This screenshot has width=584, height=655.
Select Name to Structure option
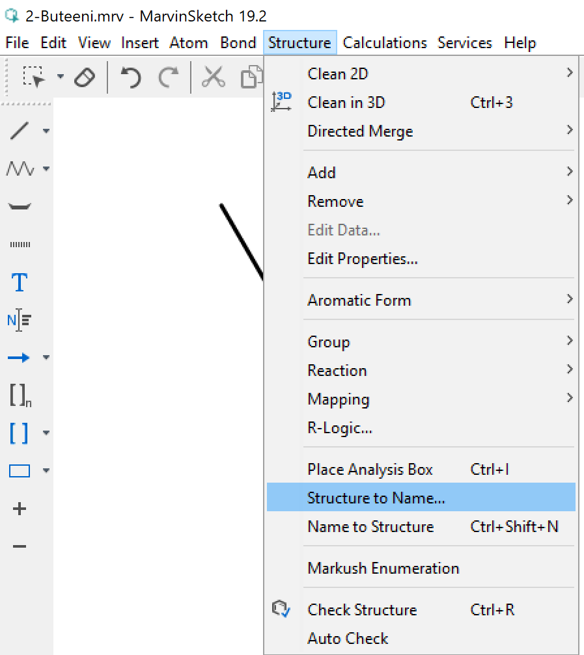pos(370,527)
